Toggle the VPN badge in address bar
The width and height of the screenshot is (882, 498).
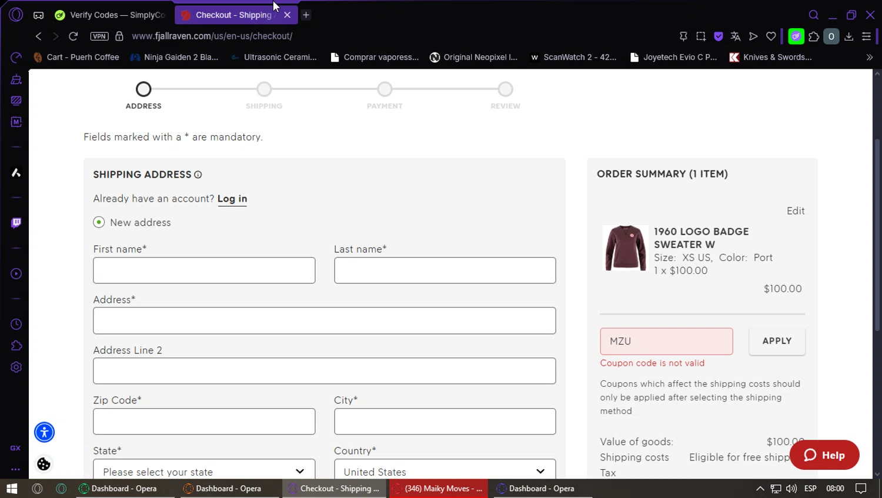(x=99, y=36)
